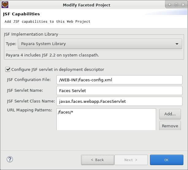The image size is (188, 170).
Task: Focus the JSF Servlet Name field
Action: coord(119,91)
